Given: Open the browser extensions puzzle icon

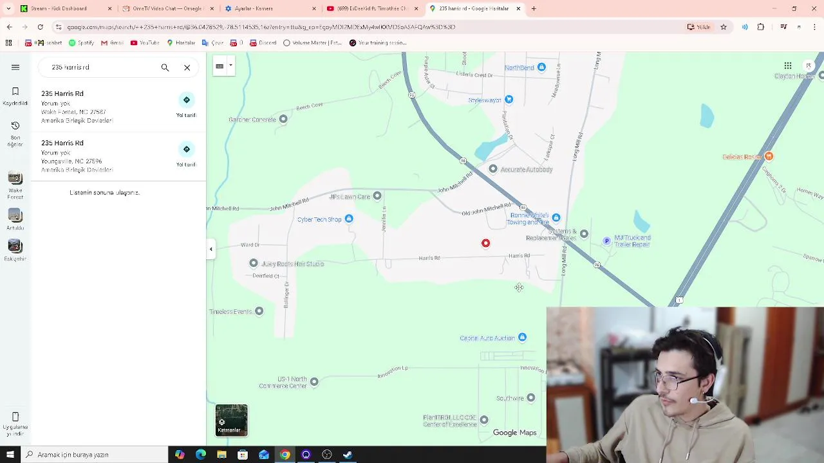Looking at the screenshot, I should (761, 27).
